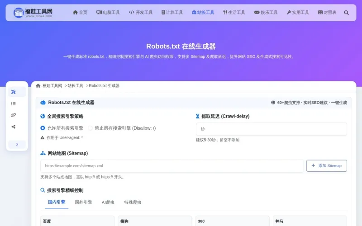The image size is (362, 226).
Task: Open 生活工具 menu in navbar
Action: pos(234,13)
